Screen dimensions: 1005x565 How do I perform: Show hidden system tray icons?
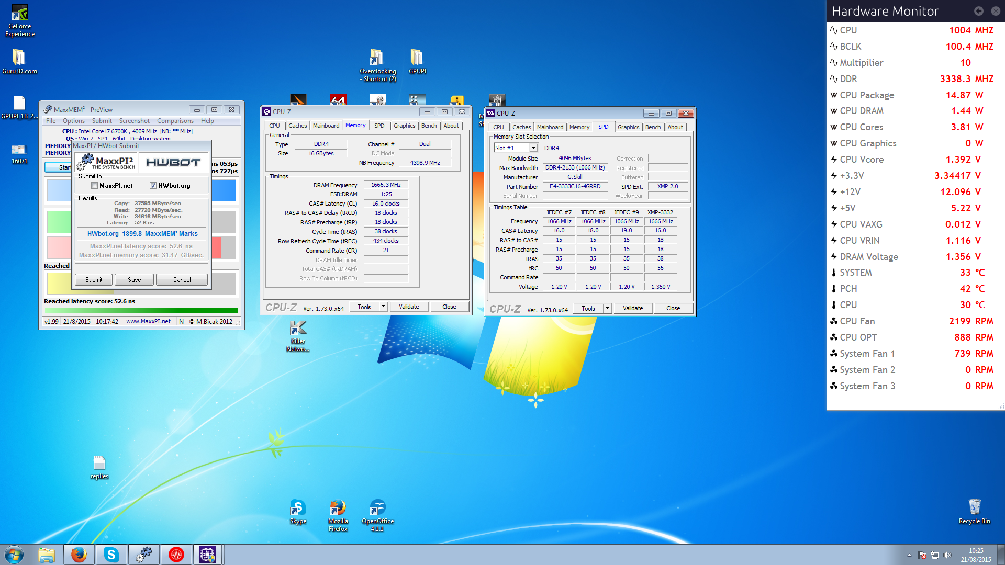[909, 555]
